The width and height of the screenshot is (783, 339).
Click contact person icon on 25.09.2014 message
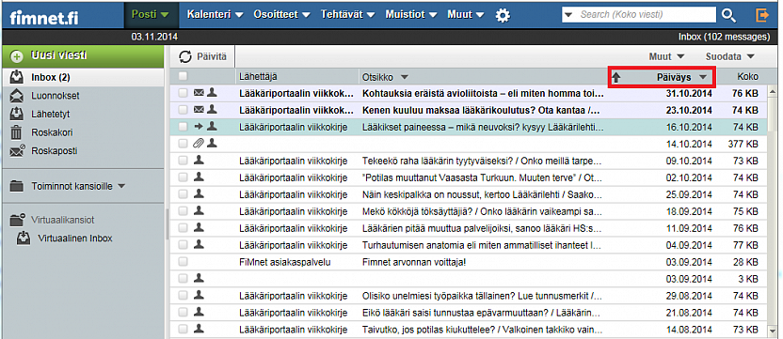(x=199, y=194)
